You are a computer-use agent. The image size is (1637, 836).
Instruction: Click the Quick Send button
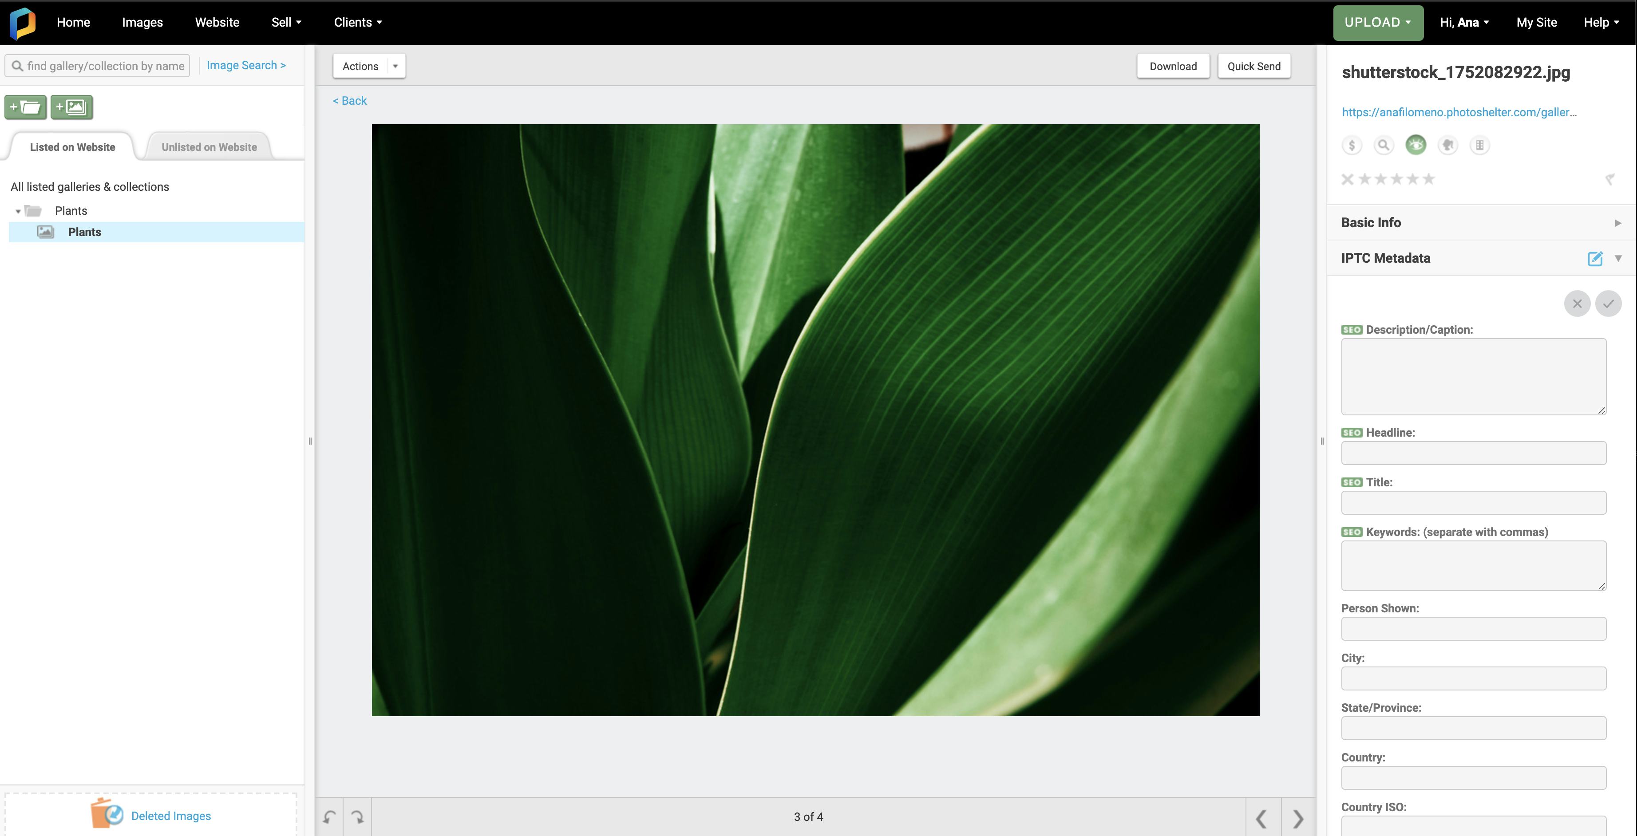1253,66
